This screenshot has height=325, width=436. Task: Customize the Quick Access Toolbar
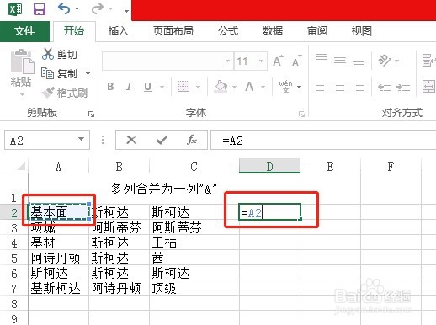pyautogui.click(x=126, y=10)
